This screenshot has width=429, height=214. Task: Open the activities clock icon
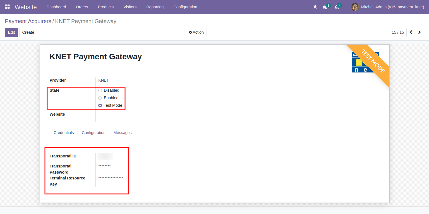point(337,7)
